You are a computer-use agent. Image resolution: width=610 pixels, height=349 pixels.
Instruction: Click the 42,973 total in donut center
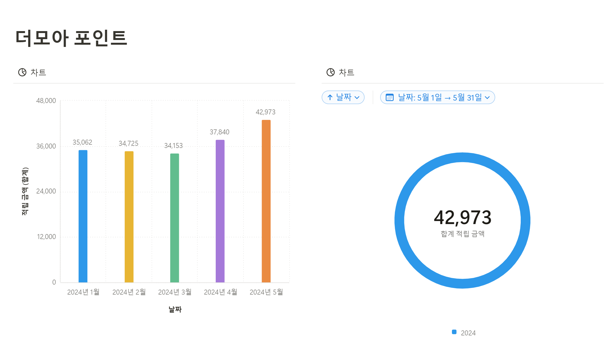pos(462,217)
